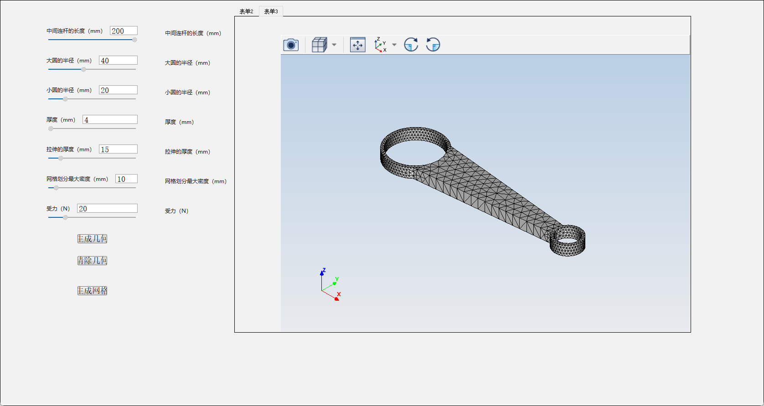Click the 中间连杆的长度 slider handle

click(134, 40)
